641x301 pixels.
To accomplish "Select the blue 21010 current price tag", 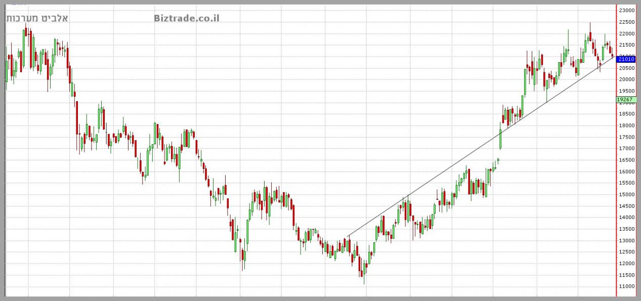I will (626, 60).
